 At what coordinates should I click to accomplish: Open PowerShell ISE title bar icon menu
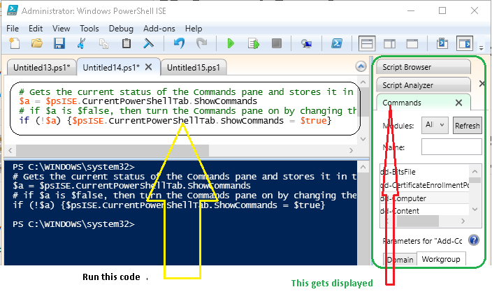pos(13,10)
